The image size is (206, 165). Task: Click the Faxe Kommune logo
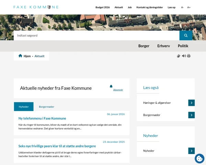pyautogui.click(x=36, y=7)
